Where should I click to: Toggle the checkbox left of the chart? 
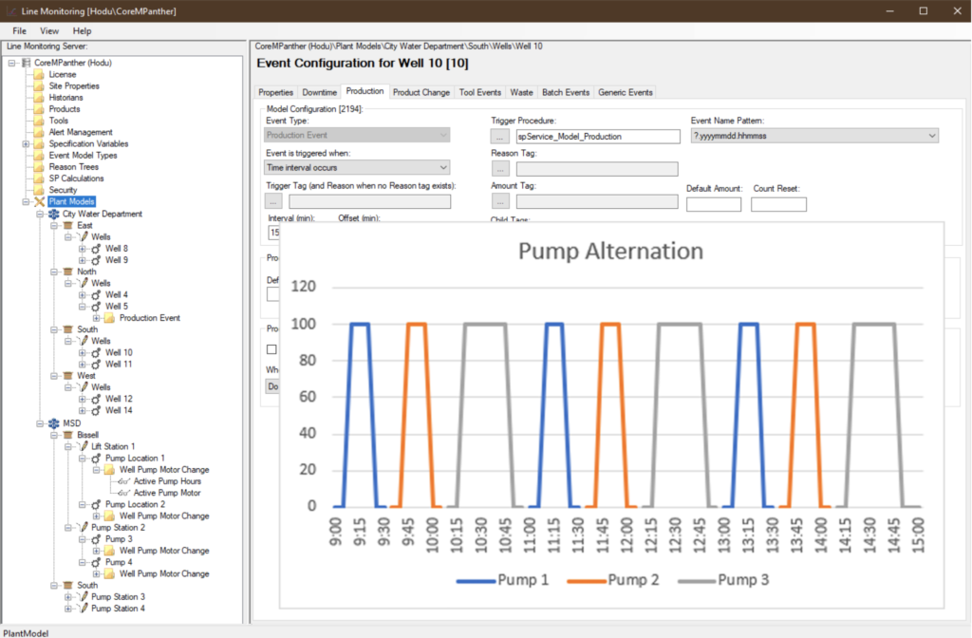(271, 349)
